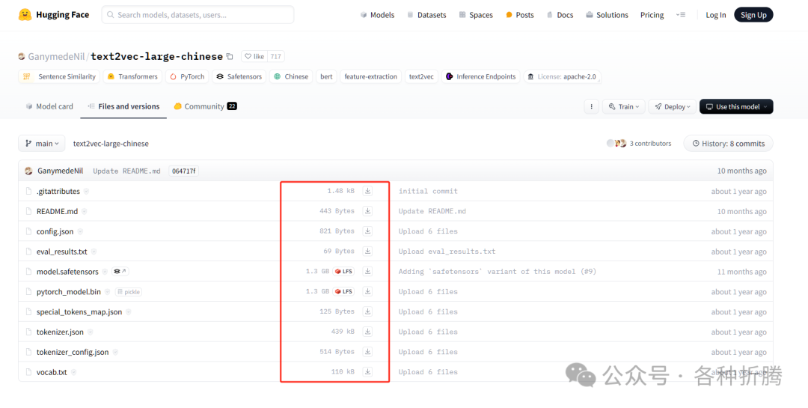Open Pricing in top navigation
This screenshot has width=808, height=408.
click(652, 15)
